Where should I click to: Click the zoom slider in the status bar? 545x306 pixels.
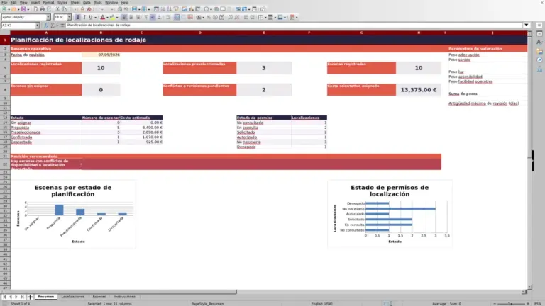click(511, 304)
